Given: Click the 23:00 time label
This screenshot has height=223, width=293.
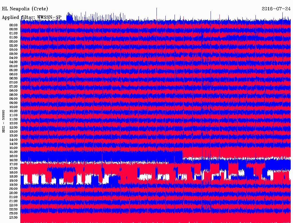Looking at the screenshot, I should point(13,214).
